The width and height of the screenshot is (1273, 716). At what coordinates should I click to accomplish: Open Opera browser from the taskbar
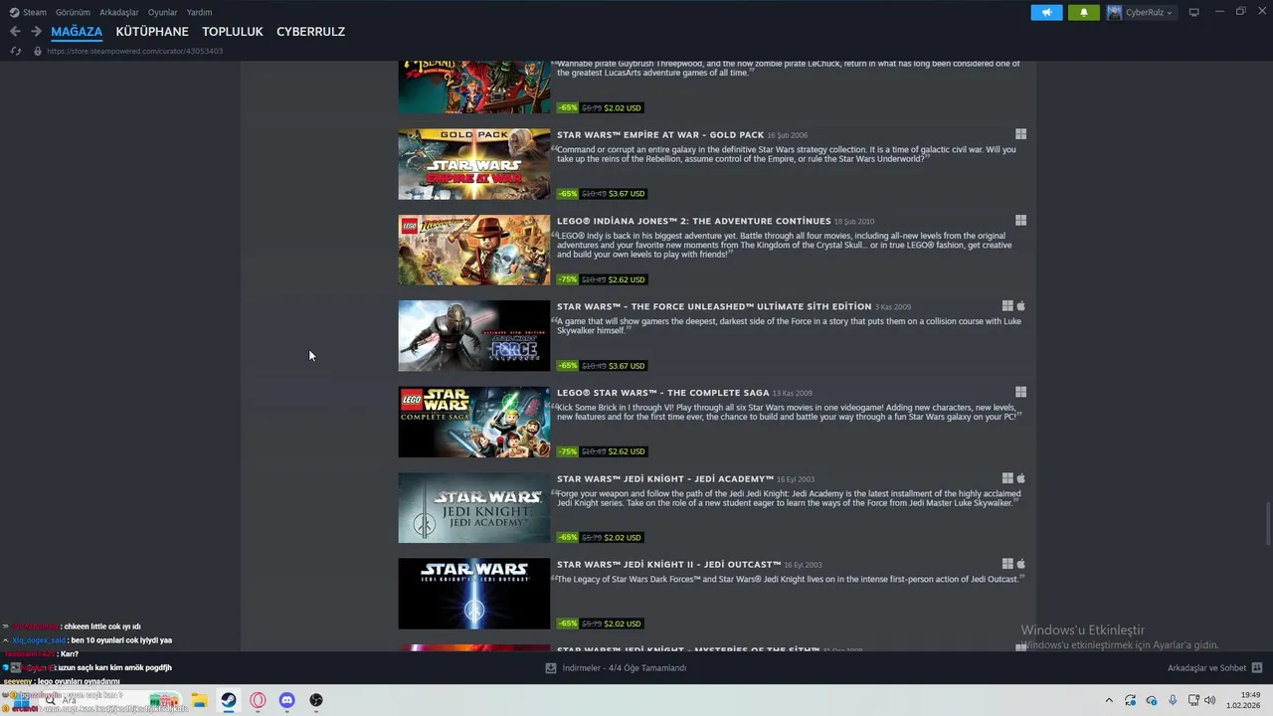(x=258, y=700)
